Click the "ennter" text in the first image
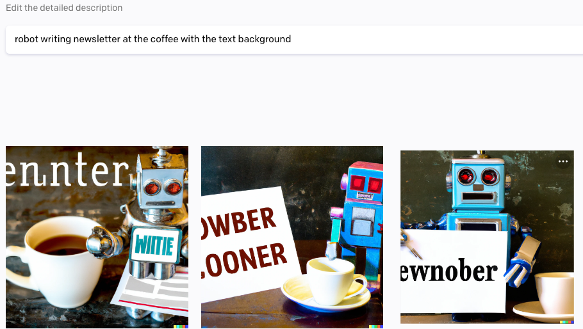The width and height of the screenshot is (583, 329). 67,170
